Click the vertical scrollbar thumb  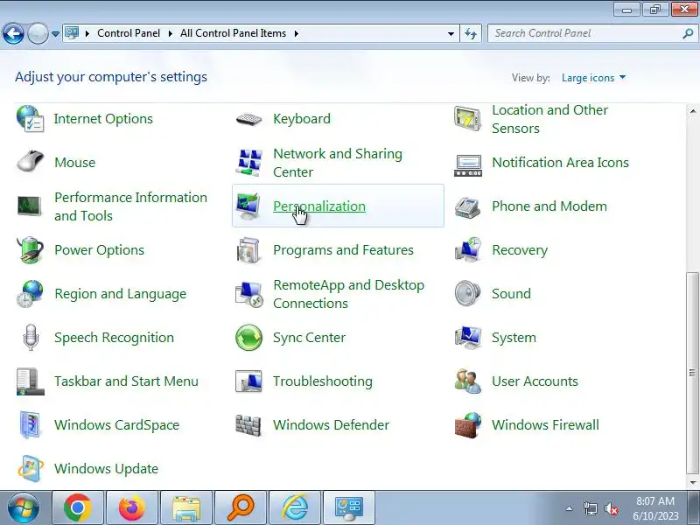click(693, 374)
